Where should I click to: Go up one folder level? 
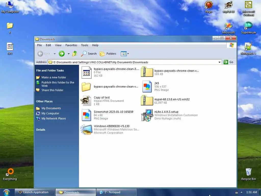click(x=75, y=54)
